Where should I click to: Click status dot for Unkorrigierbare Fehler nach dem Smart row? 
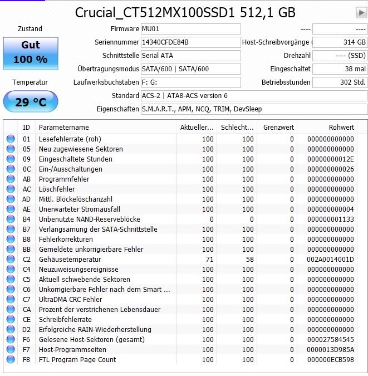point(11,290)
